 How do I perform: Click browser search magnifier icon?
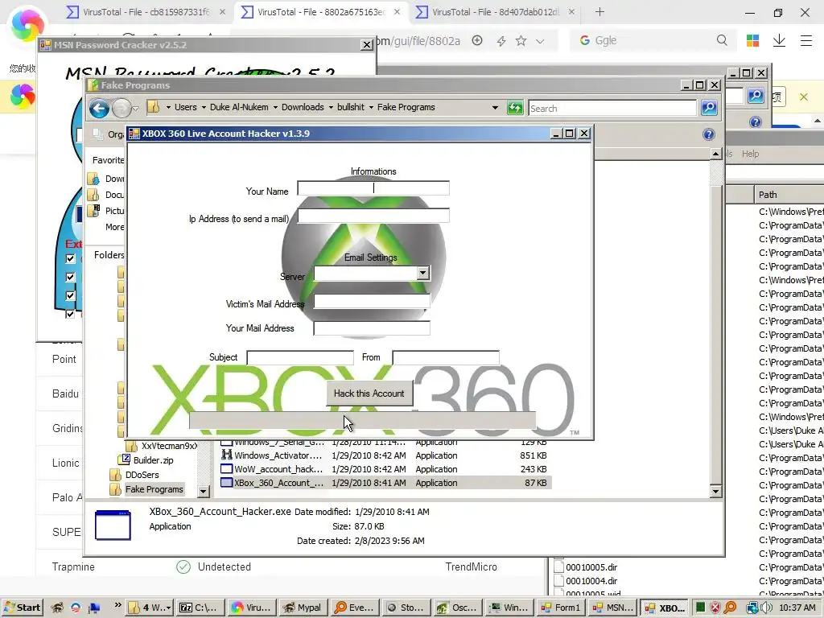[722, 40]
